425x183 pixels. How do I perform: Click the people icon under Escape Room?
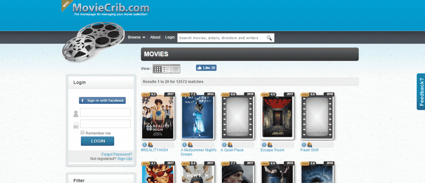tap(270, 145)
